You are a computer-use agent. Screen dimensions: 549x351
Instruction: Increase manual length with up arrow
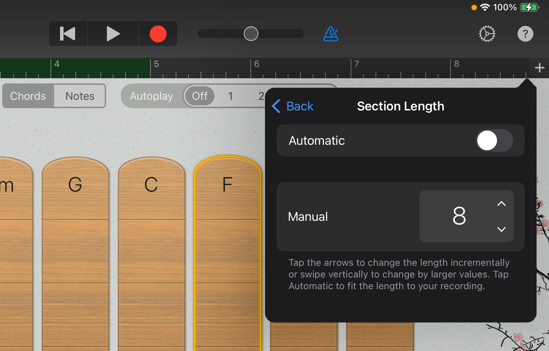[501, 204]
